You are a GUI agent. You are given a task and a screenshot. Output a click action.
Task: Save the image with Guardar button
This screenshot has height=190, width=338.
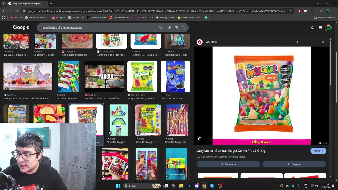[x=294, y=164]
